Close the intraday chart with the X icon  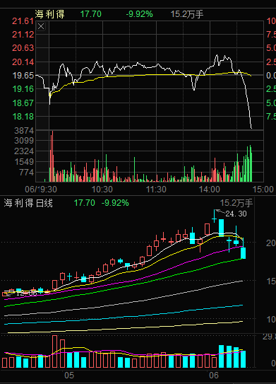pos(41,26)
